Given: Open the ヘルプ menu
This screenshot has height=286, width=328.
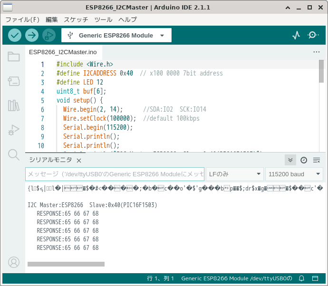Looking at the screenshot, I should [x=127, y=19].
